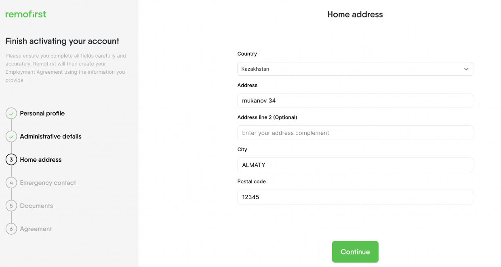Click the Administrative details checkmark circle
The width and height of the screenshot is (501, 267).
tap(11, 136)
